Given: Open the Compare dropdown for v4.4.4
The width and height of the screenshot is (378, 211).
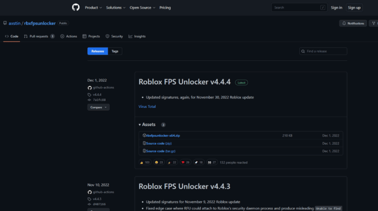Looking at the screenshot, I should (98, 107).
